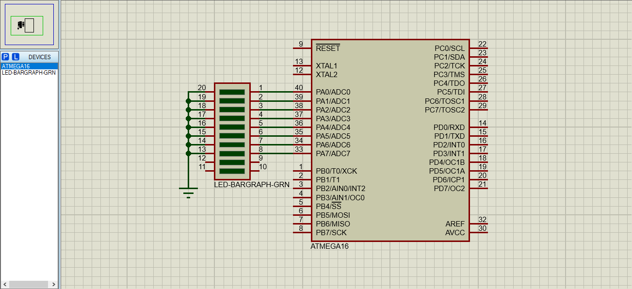Screen dimensions: 632x289
Task: Click the RESET pin 9 on the chip
Action: [302, 48]
